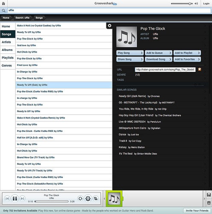The height and width of the screenshot is (214, 212).
Task: Select In charge by Uffie lowercase row
Action: tap(64, 98)
